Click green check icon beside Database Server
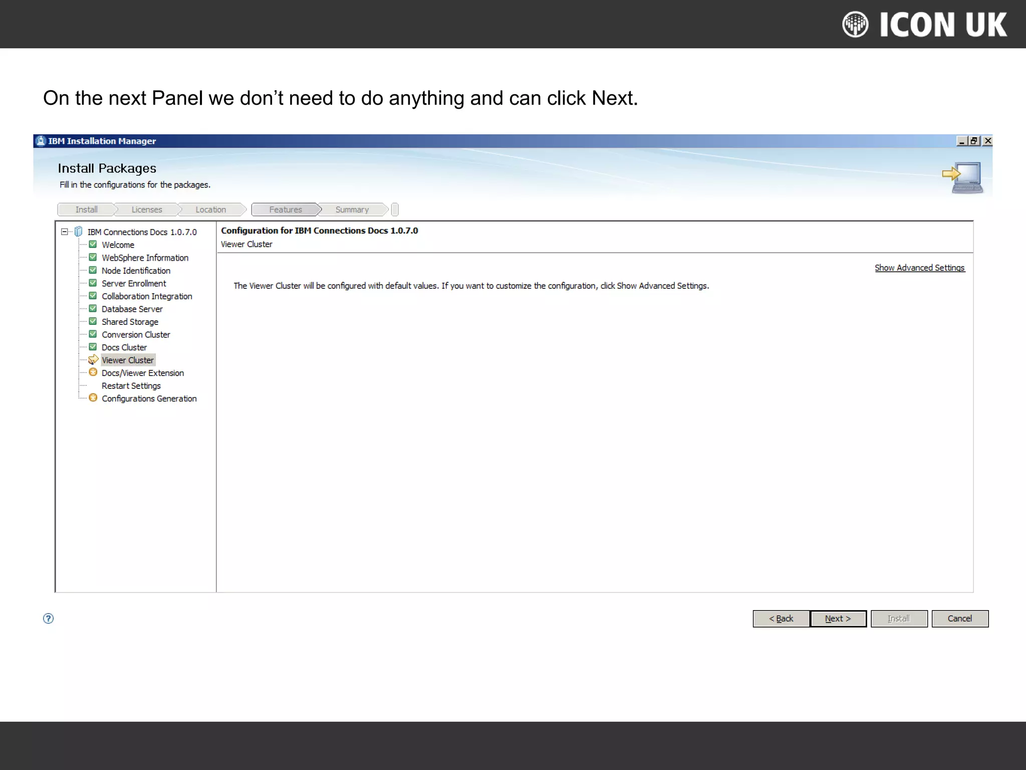Viewport: 1026px width, 770px height. pyautogui.click(x=93, y=308)
